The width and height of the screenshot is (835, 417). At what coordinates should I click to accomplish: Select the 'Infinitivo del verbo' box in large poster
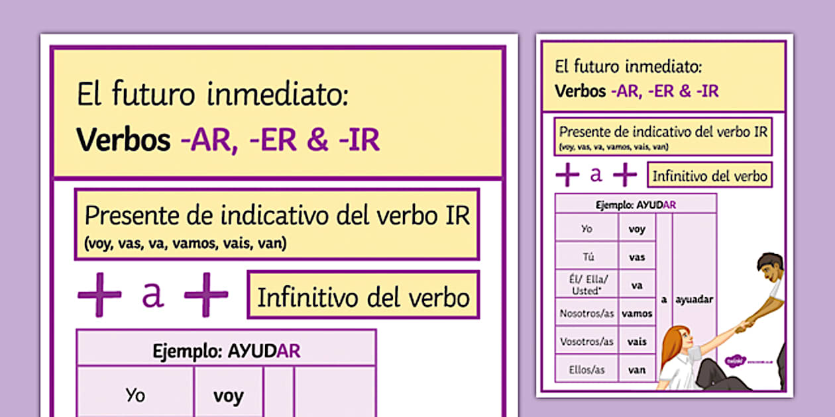363,295
